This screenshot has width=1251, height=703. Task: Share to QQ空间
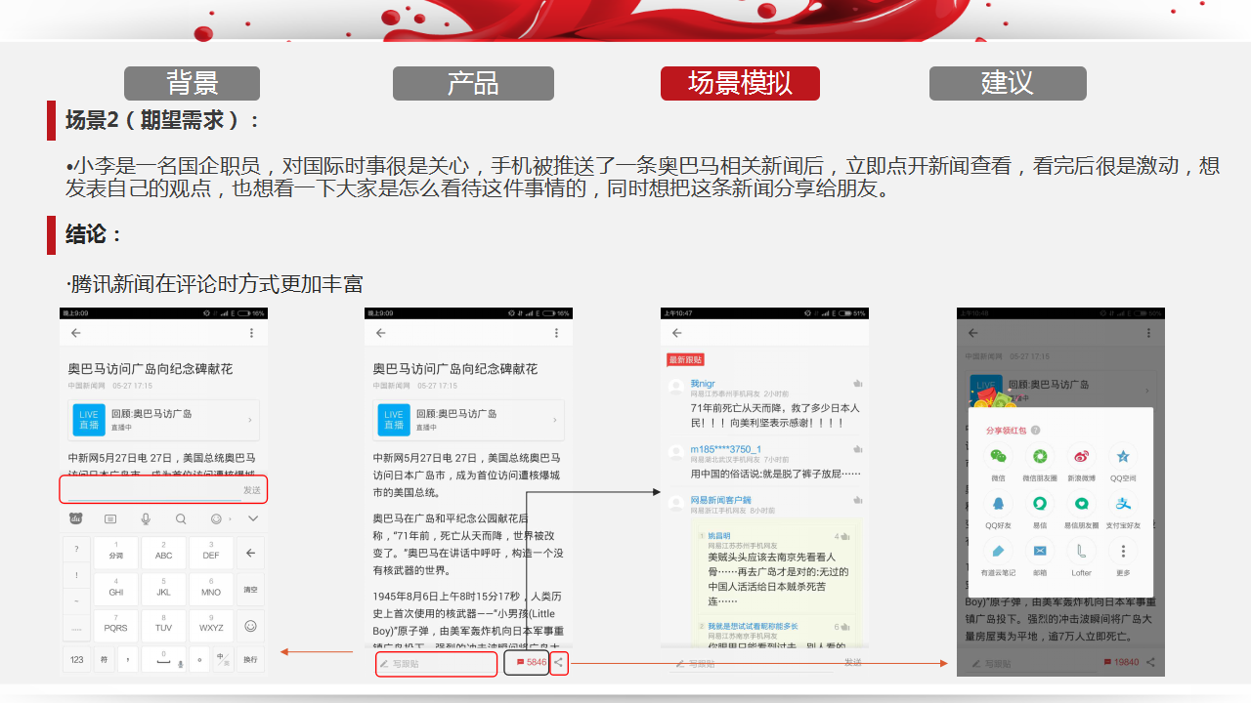tap(1123, 456)
